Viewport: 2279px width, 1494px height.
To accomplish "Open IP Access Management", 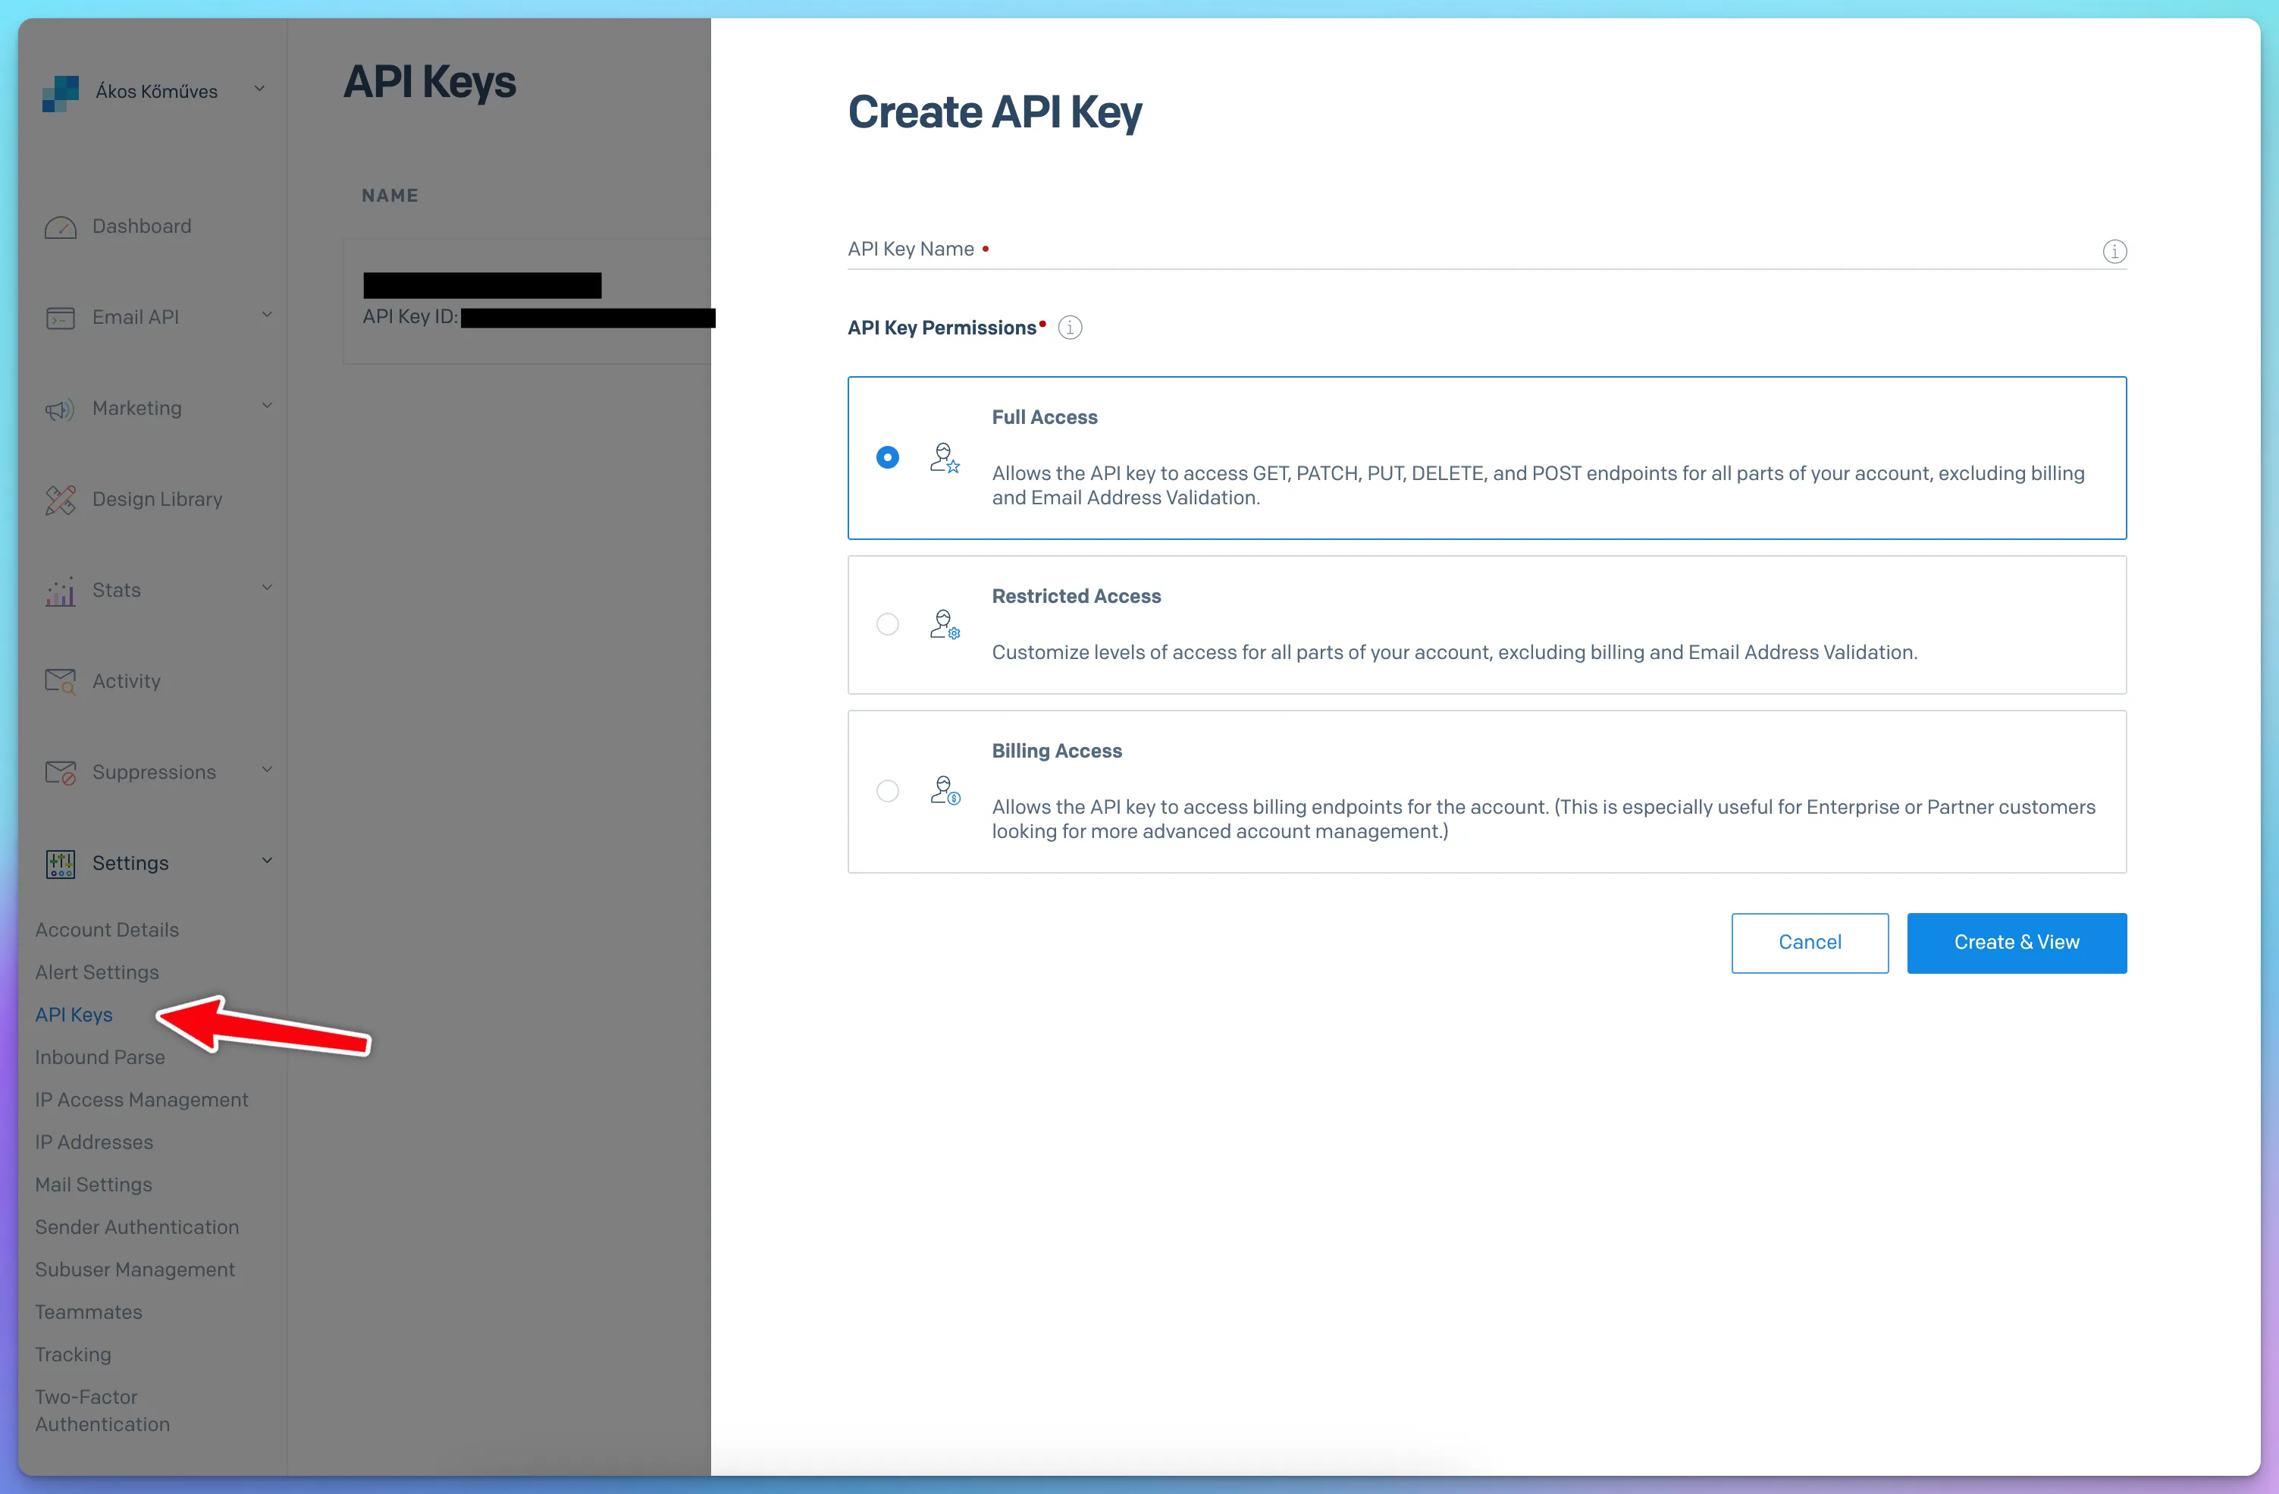I will [142, 1100].
